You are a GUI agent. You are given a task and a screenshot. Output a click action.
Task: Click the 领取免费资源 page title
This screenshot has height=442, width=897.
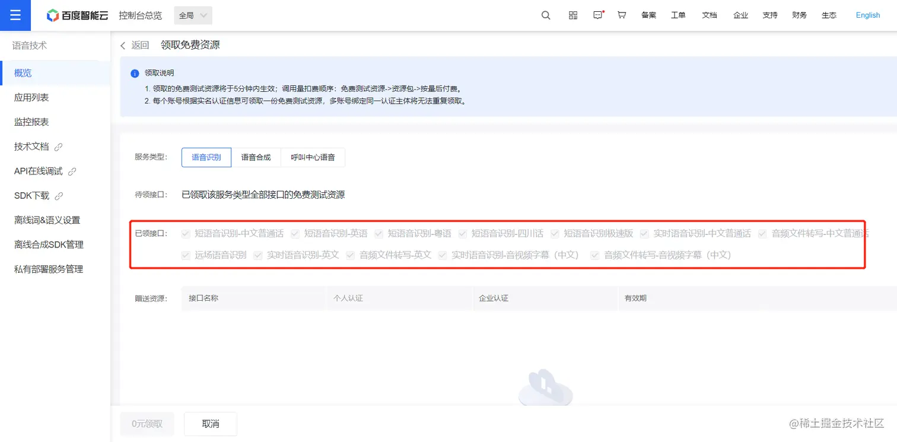point(190,45)
